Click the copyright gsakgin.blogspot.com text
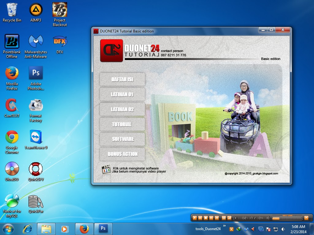 tap(251, 173)
